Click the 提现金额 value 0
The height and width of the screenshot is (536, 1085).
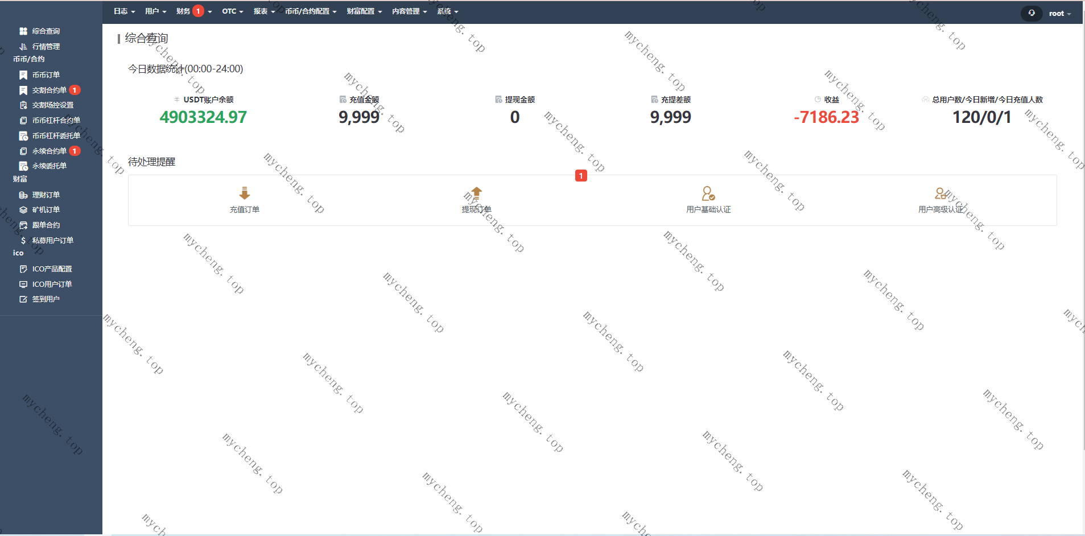pyautogui.click(x=515, y=117)
